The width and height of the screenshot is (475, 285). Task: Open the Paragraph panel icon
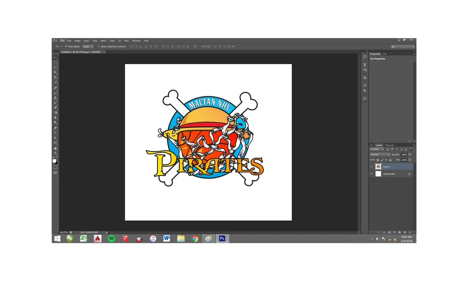(x=365, y=91)
